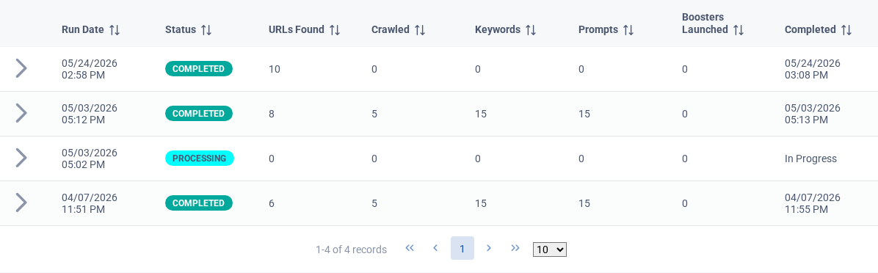This screenshot has width=878, height=273.
Task: Click COMPLETED badge for 04/07/2026 run
Action: click(x=199, y=203)
